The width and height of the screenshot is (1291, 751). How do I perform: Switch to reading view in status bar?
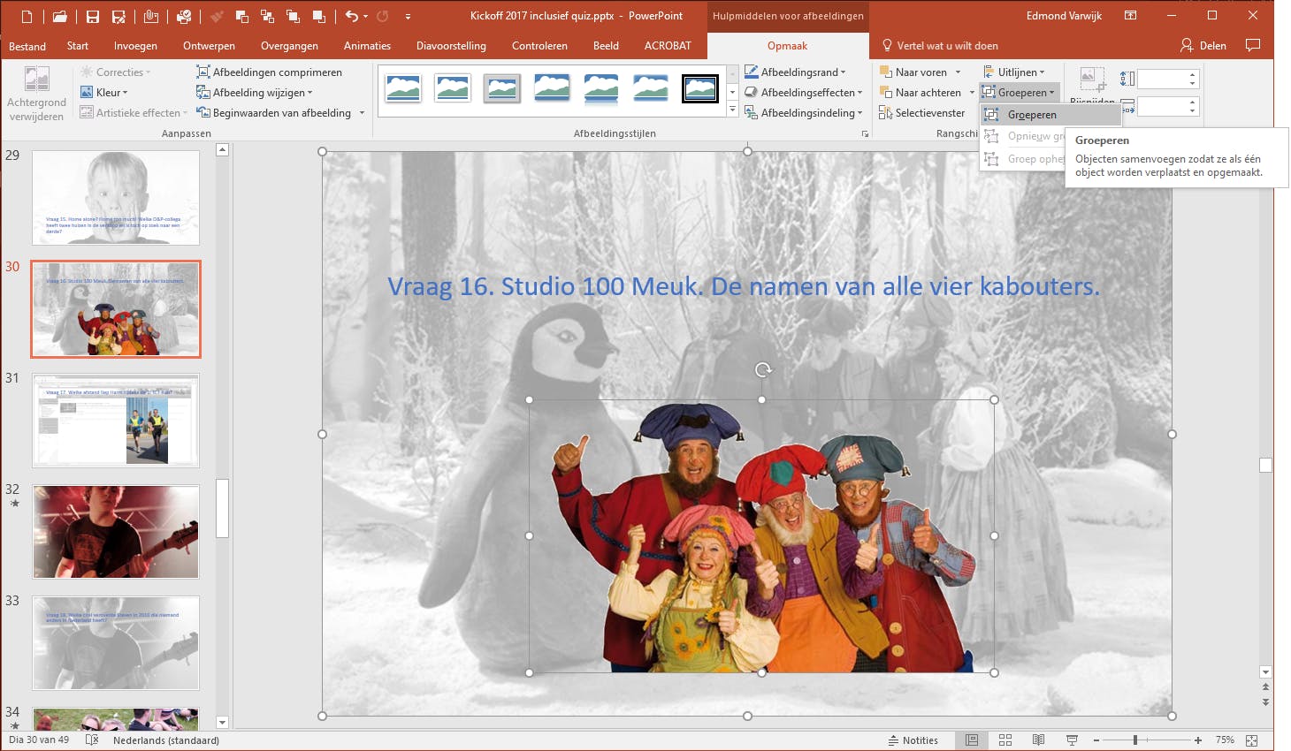[1038, 740]
